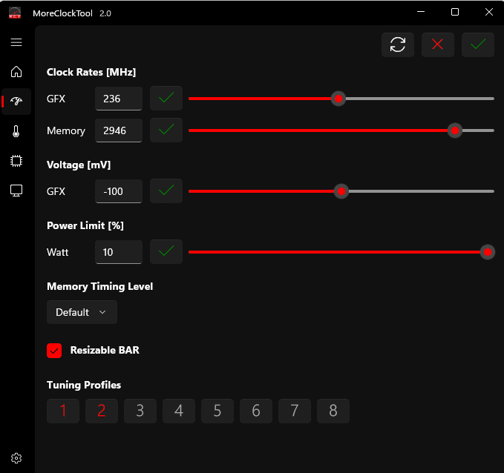This screenshot has width=504, height=473.
Task: Click the Clock Rates [MHz] heading
Action: (91, 72)
